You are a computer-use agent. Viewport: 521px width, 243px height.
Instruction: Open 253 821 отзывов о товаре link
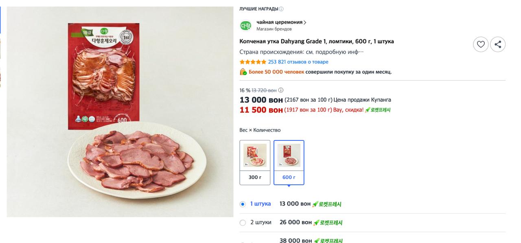pos(298,62)
